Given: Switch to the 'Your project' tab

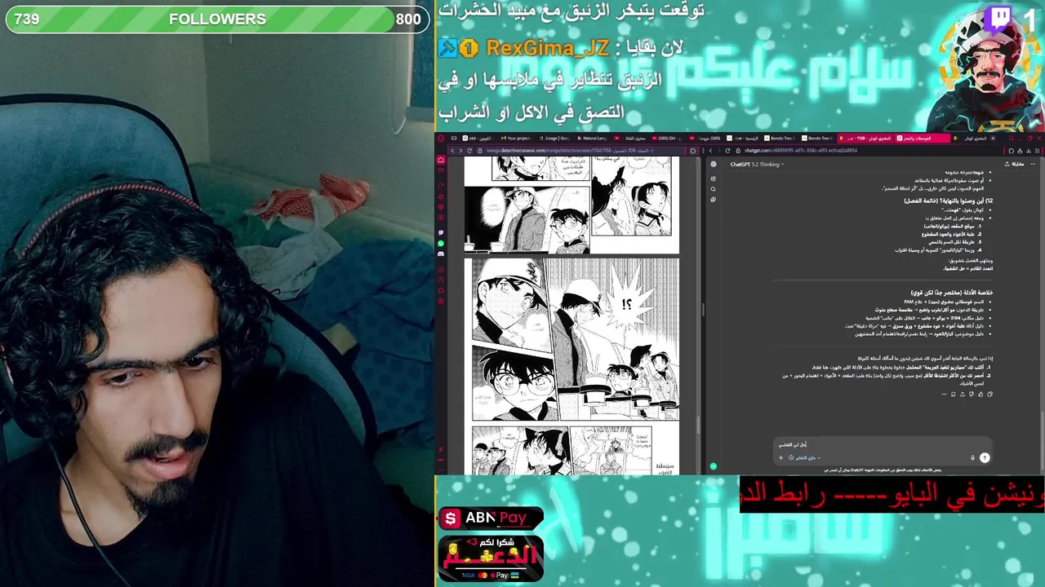Looking at the screenshot, I should pos(517,138).
